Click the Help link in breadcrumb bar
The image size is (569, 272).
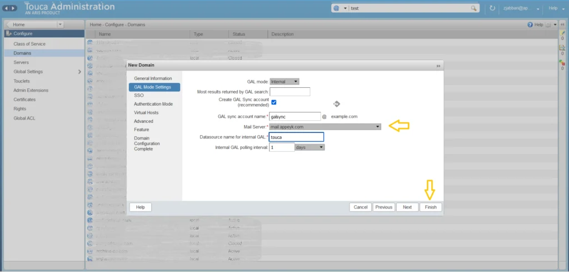(539, 24)
